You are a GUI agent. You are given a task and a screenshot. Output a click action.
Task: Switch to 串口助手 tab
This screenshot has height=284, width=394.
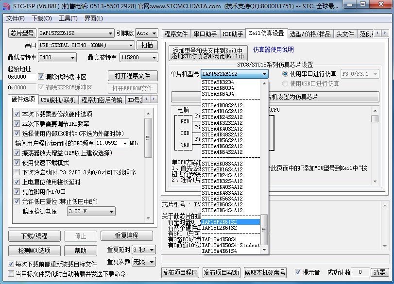click(x=205, y=34)
